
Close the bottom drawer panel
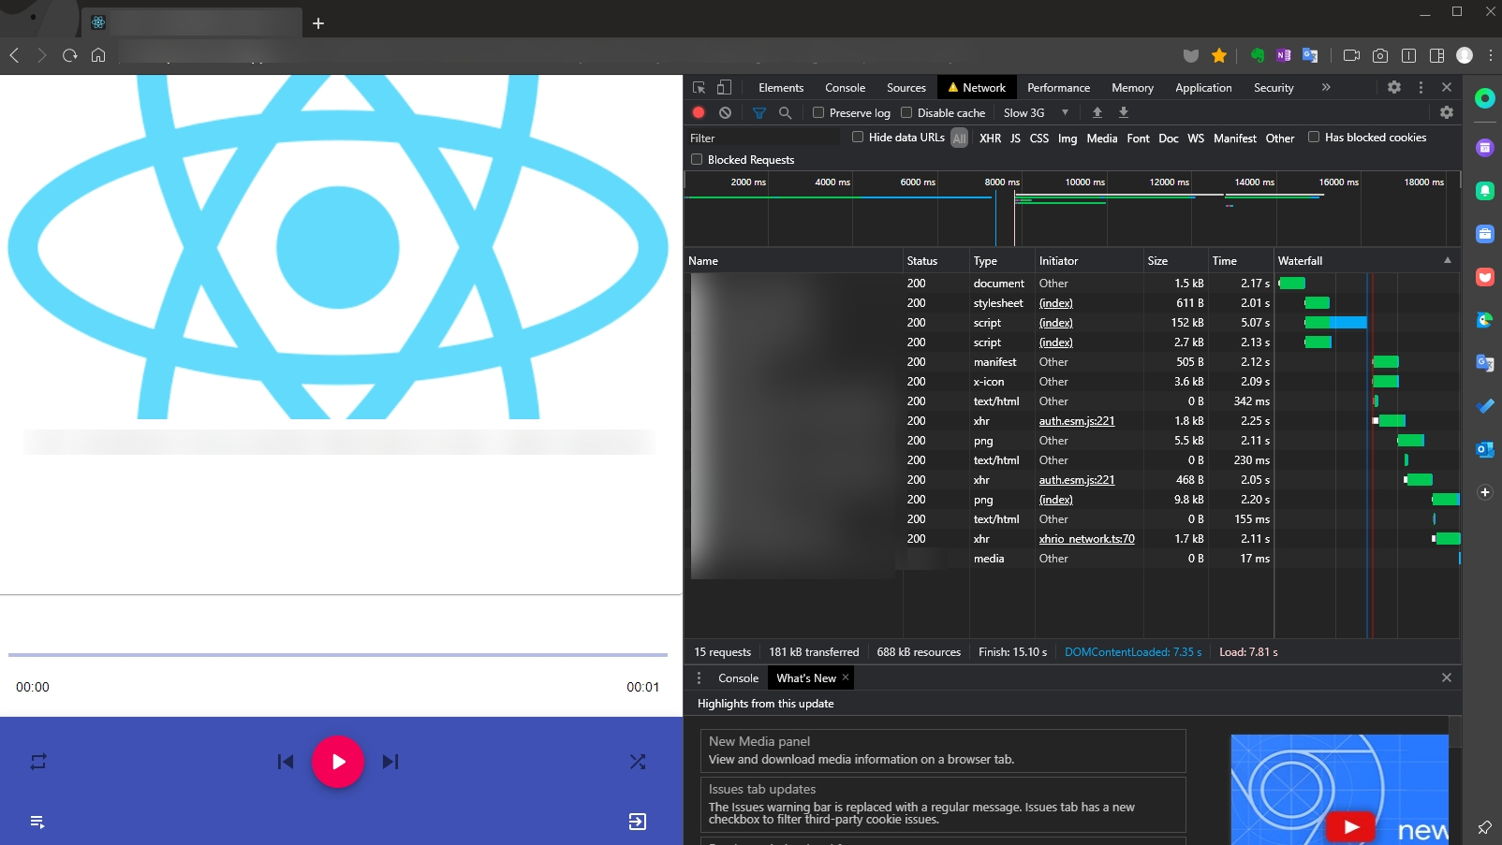(1447, 677)
